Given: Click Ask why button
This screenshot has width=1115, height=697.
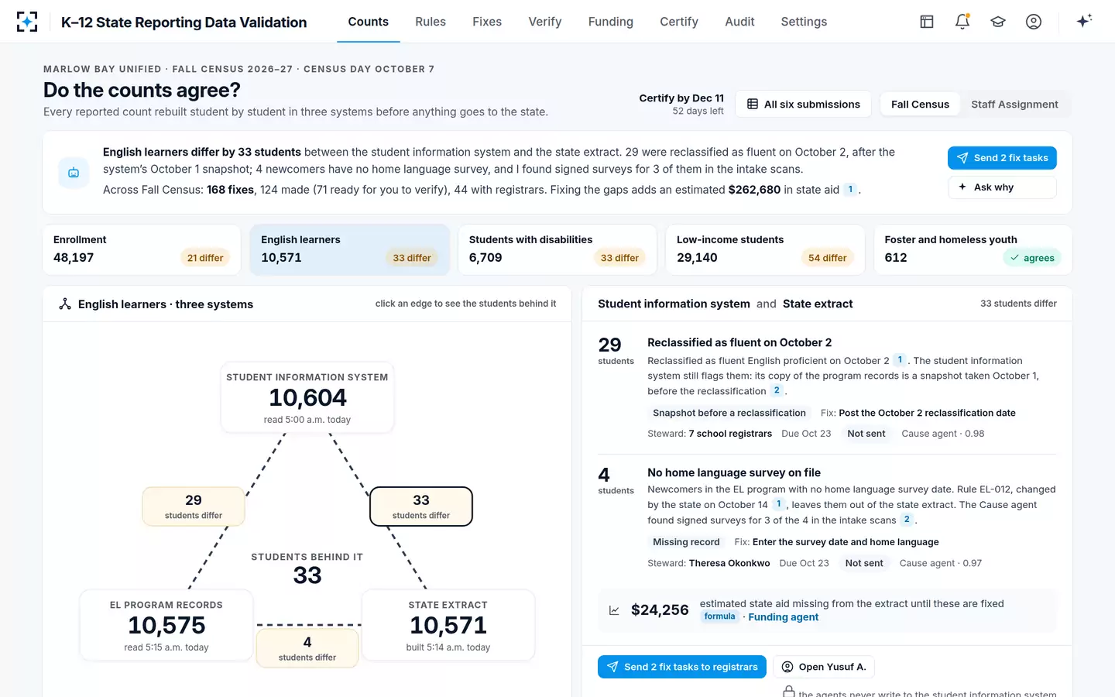Looking at the screenshot, I should (x=1002, y=187).
